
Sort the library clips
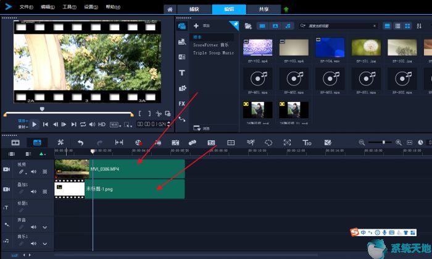point(419,26)
